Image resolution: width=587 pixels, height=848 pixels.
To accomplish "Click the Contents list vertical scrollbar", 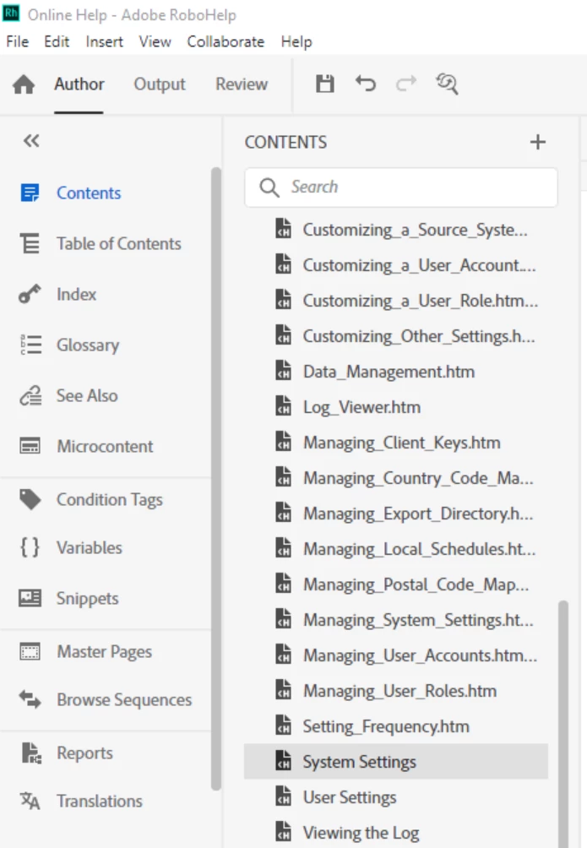I will [563, 724].
